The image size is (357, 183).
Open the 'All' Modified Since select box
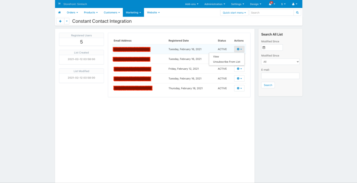click(280, 62)
